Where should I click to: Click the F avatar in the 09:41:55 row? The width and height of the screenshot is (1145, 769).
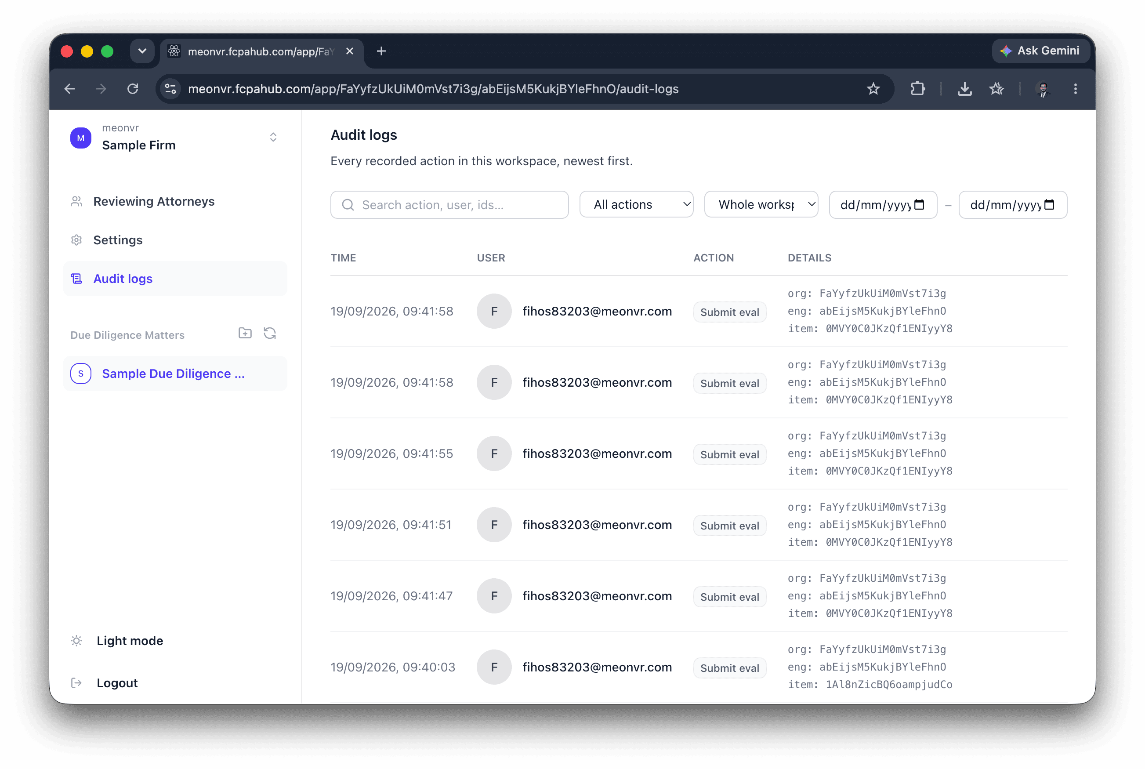(494, 453)
